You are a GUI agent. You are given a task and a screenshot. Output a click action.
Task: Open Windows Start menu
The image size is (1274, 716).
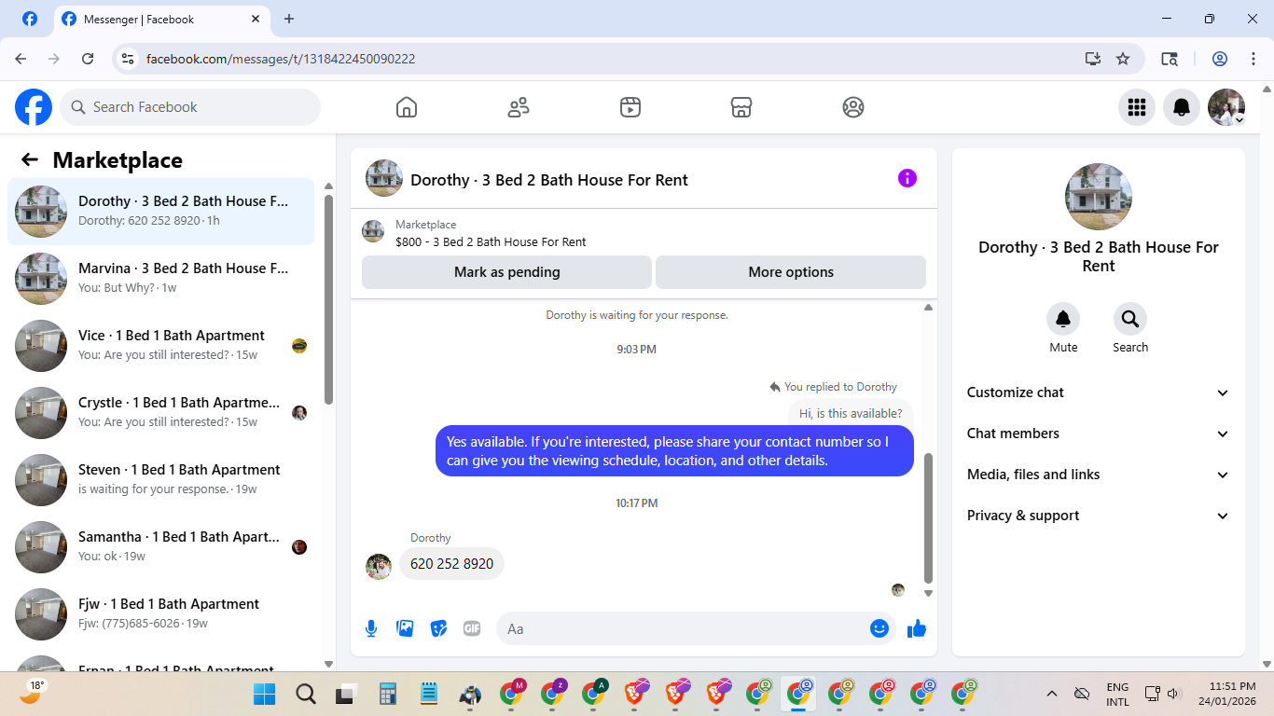coord(265,694)
